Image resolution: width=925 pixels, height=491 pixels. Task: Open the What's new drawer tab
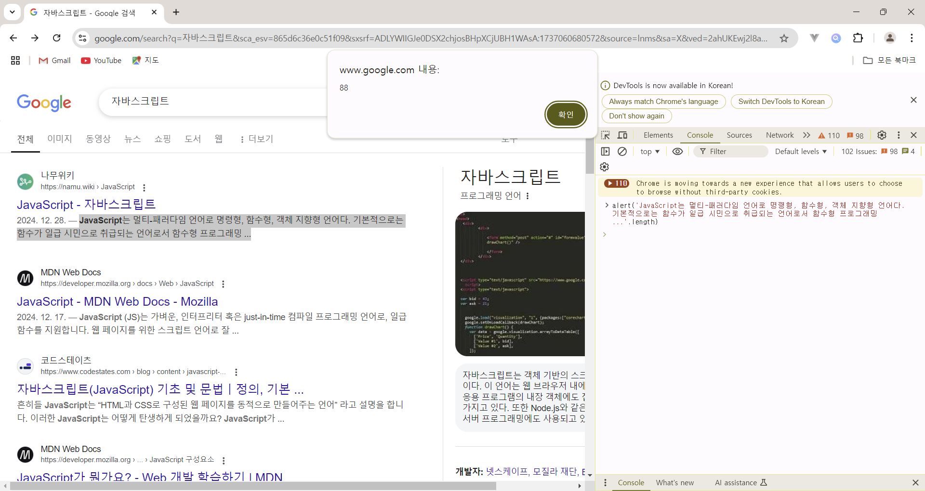pyautogui.click(x=675, y=483)
